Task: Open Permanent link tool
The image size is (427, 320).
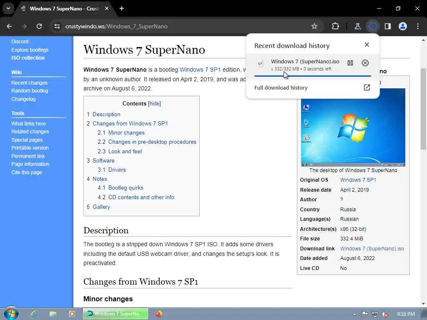Action: click(x=28, y=156)
